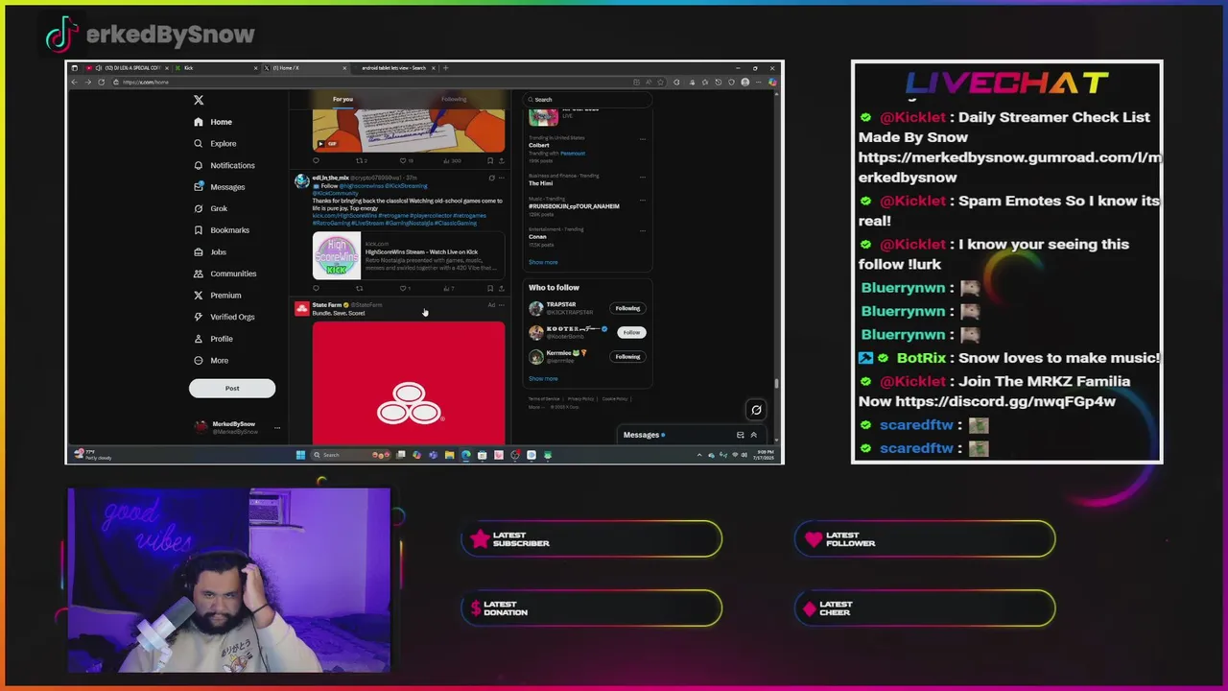Screen dimensions: 1228x691
Task: Toggle Following button for TRAPST4R
Action: tap(627, 308)
